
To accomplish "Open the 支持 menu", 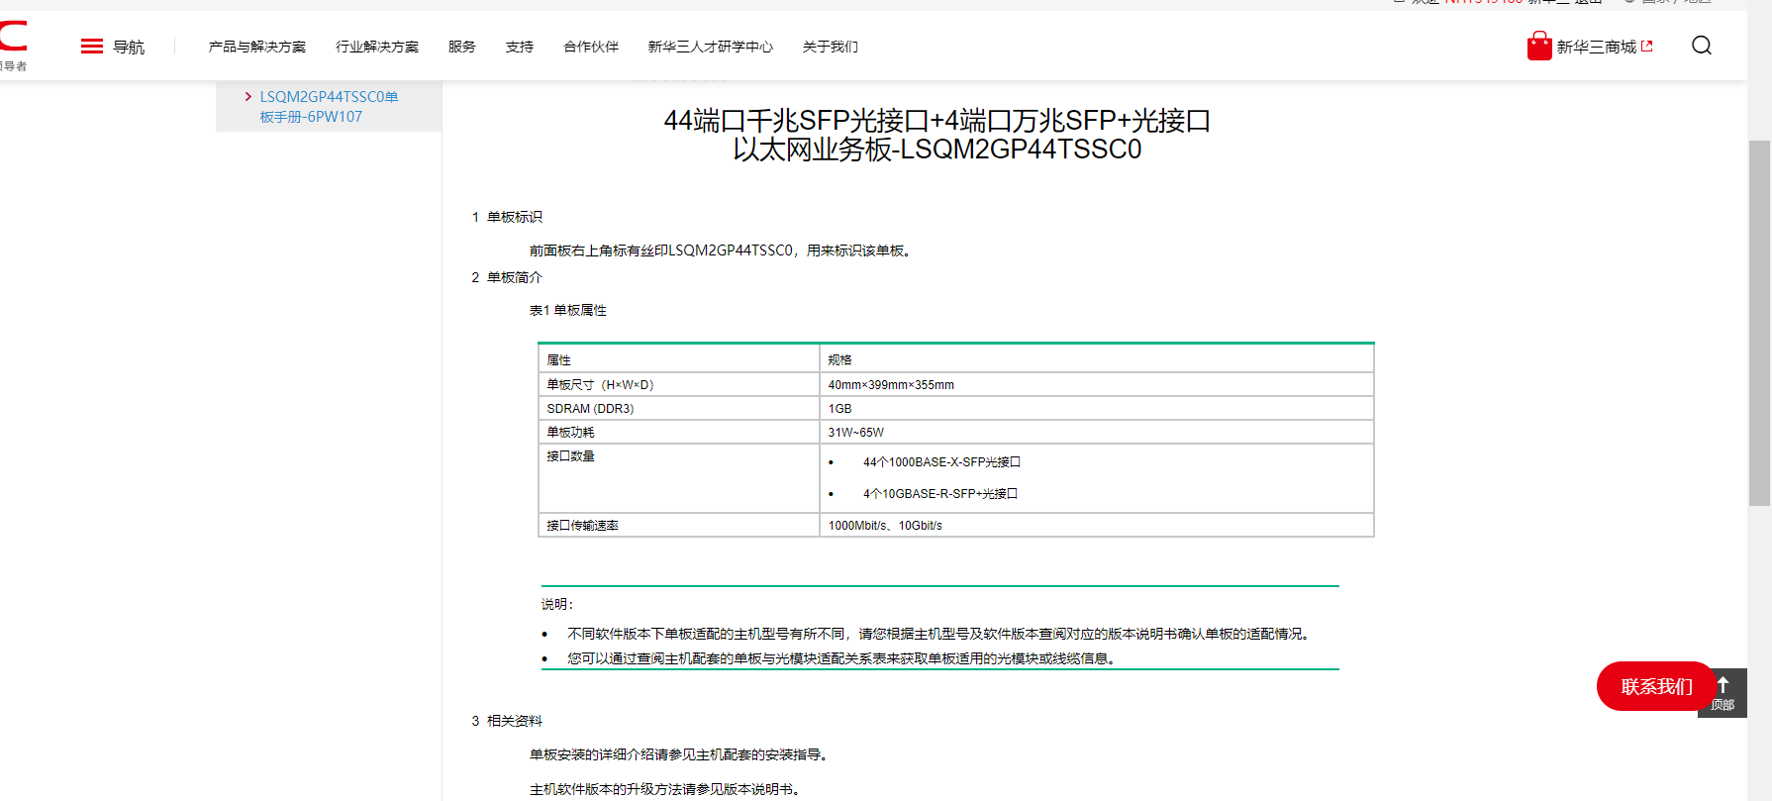I will 520,47.
